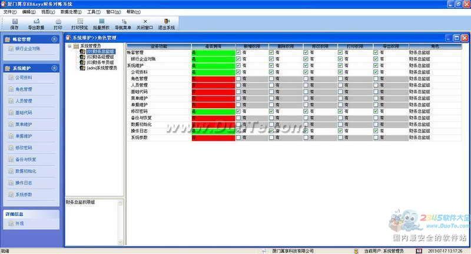Image resolution: width=471 pixels, height=254 pixels.
Task: Check 导出权限 checkbox for 人员管理 row
Action: [376, 85]
